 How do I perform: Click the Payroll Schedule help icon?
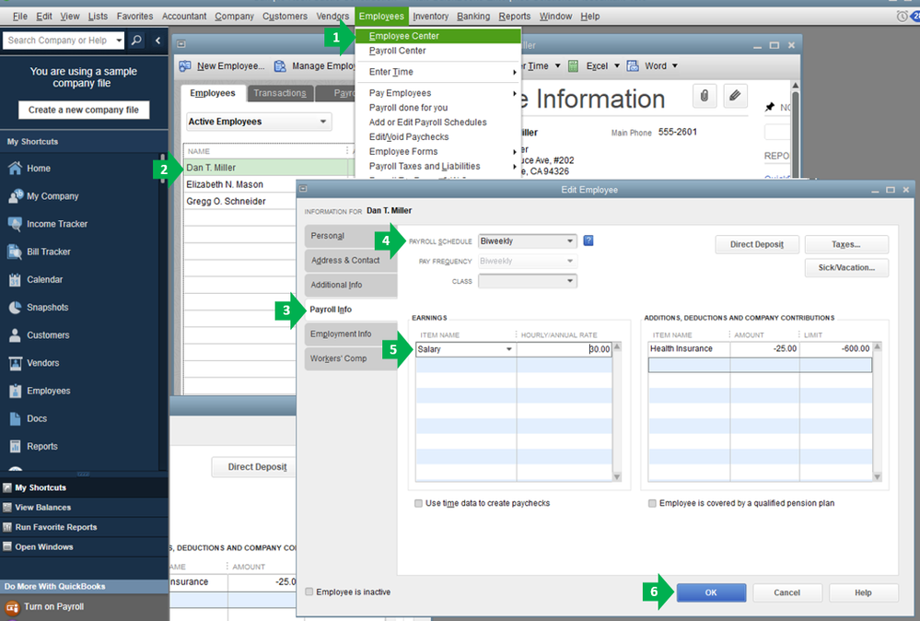[x=588, y=240]
